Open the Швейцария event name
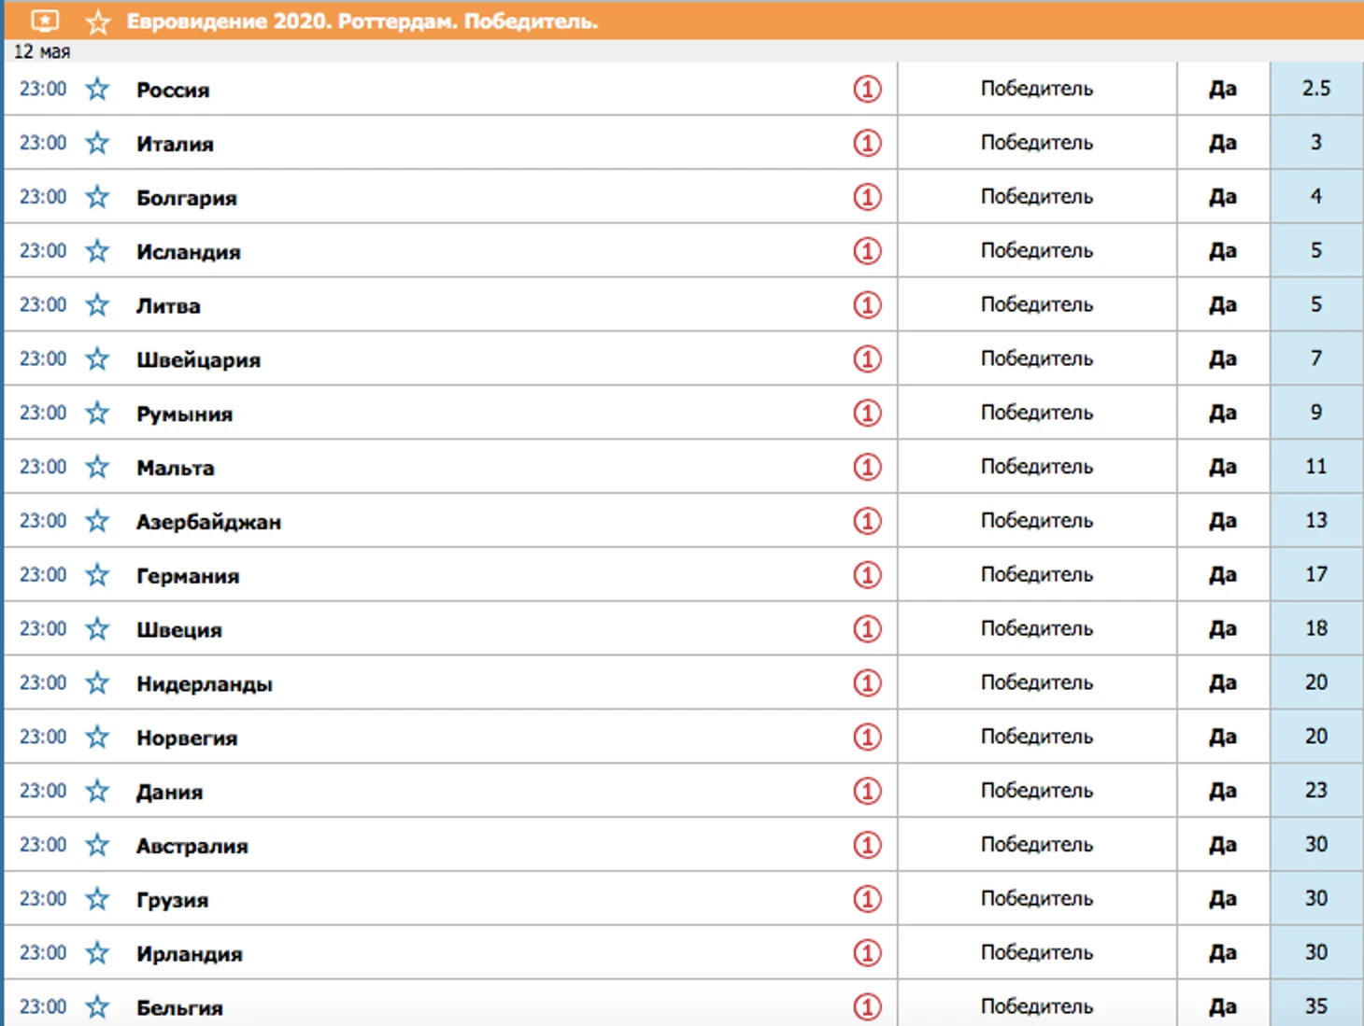Viewport: 1364px width, 1026px height. point(198,360)
